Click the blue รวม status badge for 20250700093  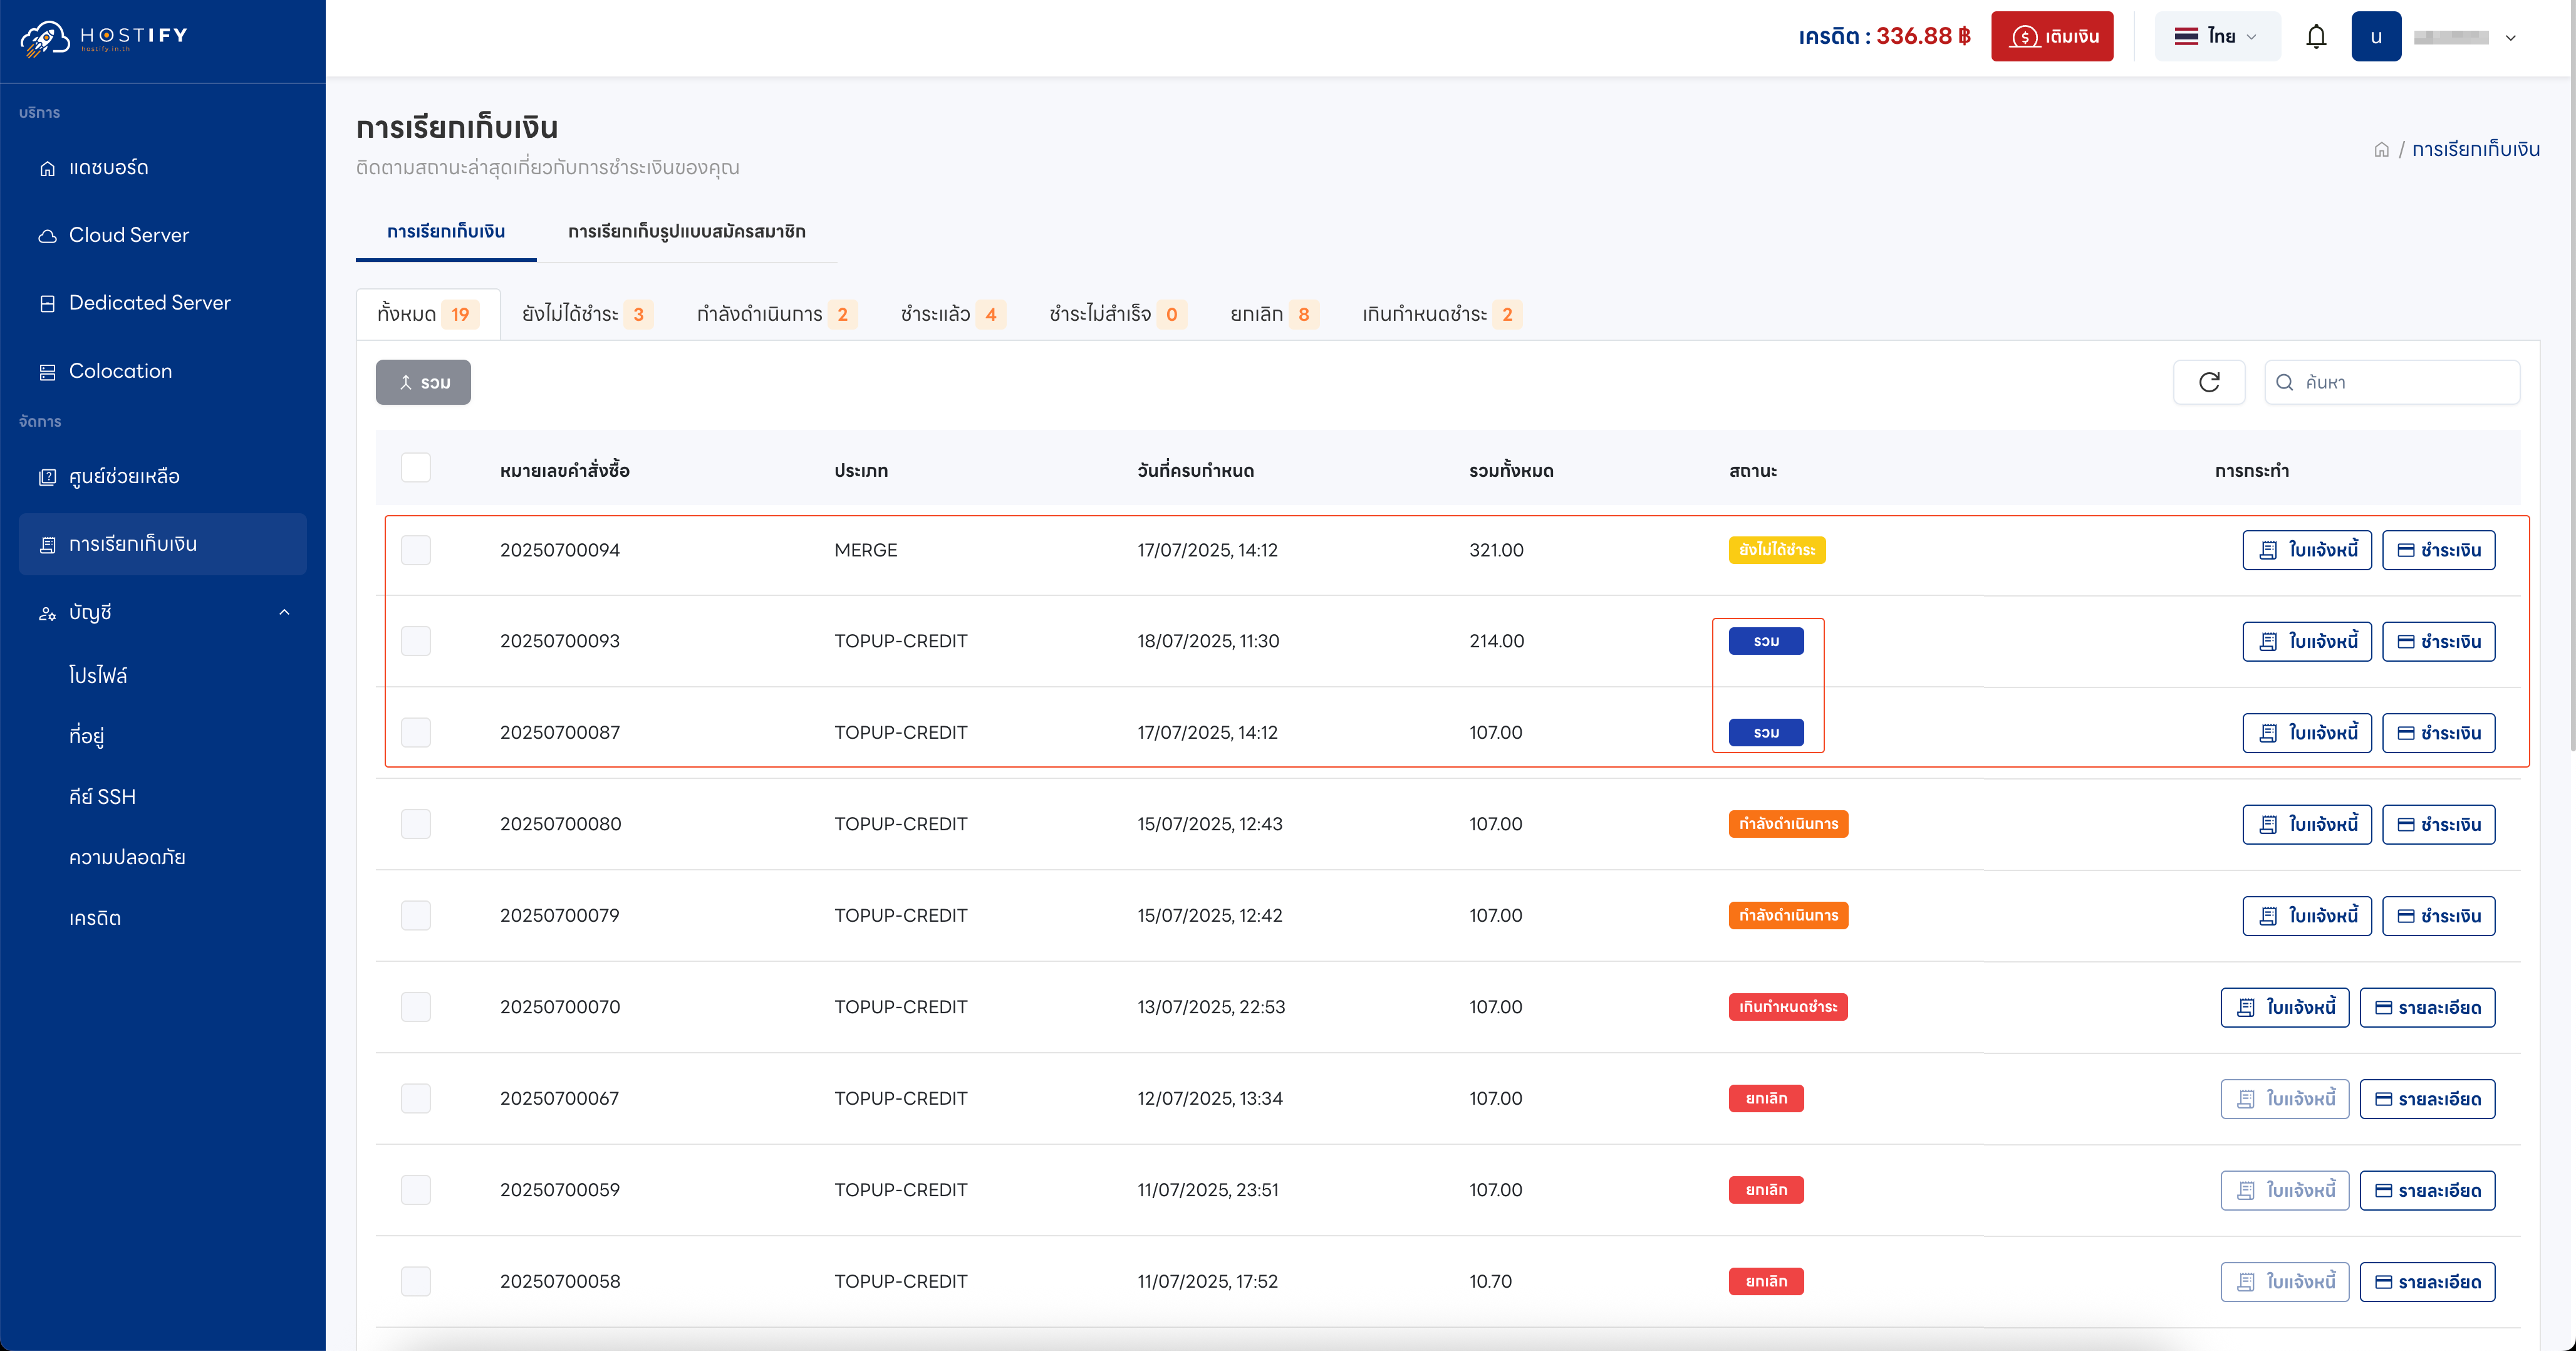tap(1766, 641)
